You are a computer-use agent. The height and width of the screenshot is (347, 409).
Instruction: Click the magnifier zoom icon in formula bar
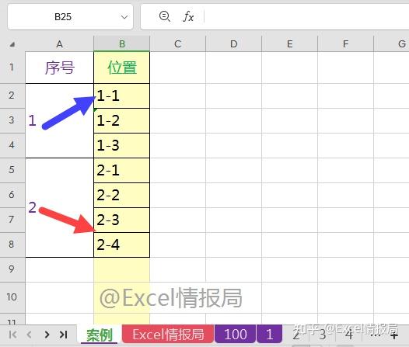tap(165, 16)
